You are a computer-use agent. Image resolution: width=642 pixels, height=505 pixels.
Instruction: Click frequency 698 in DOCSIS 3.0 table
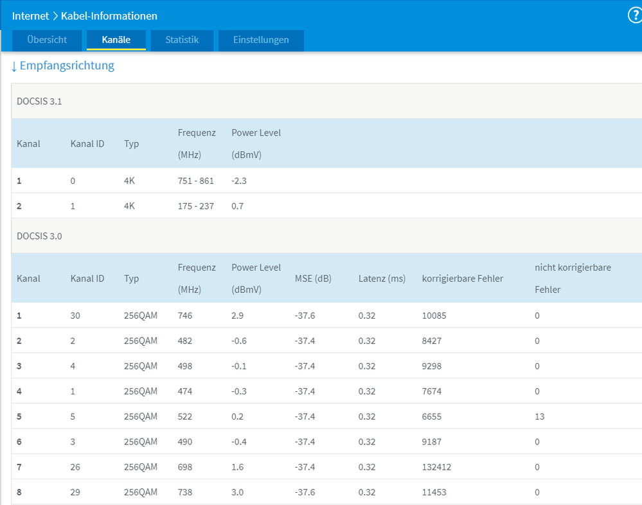[185, 467]
